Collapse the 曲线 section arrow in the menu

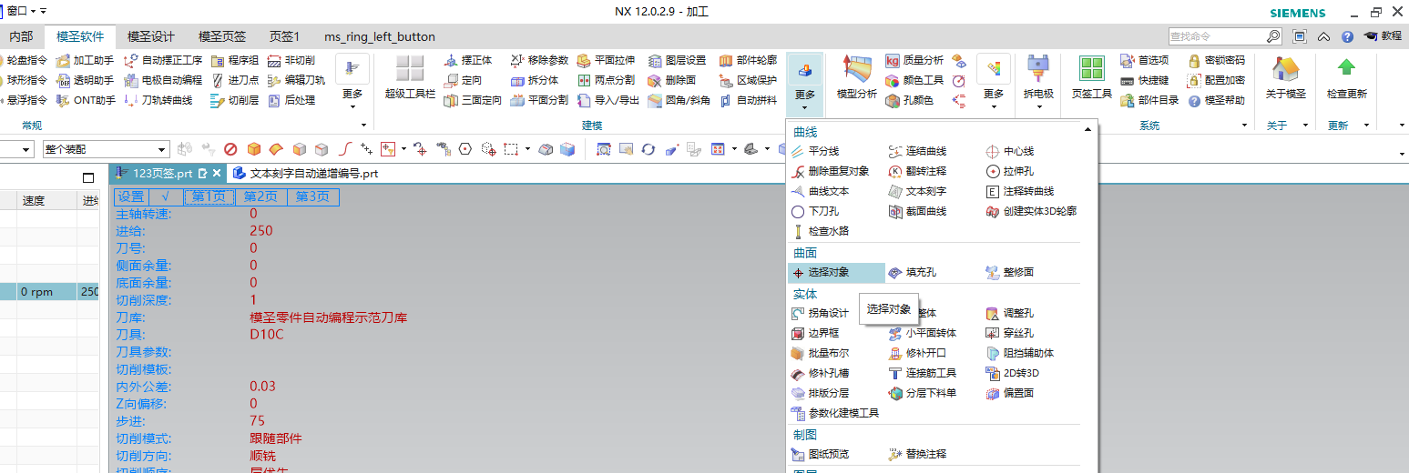(1087, 131)
